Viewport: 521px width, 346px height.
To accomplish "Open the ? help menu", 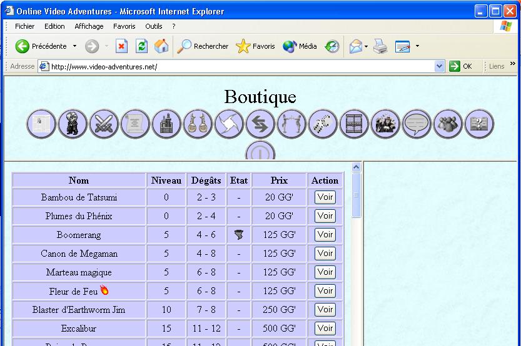I will pyautogui.click(x=174, y=26).
